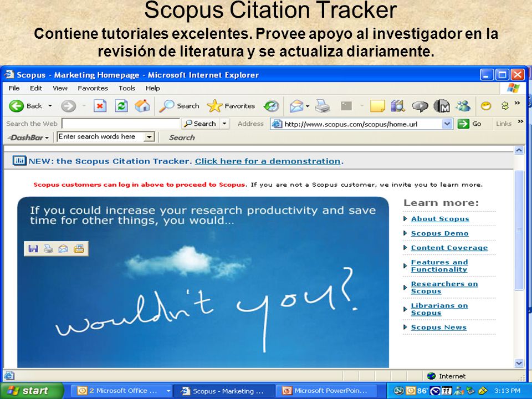Click 'Click here for a demonstration' link
Screen dimensions: 532x399
(267, 161)
